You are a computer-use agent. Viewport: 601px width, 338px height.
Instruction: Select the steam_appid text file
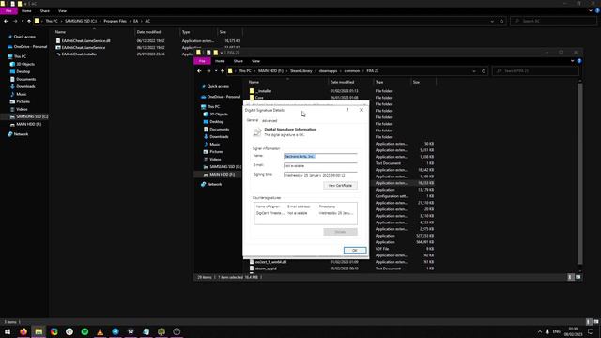[x=266, y=269]
